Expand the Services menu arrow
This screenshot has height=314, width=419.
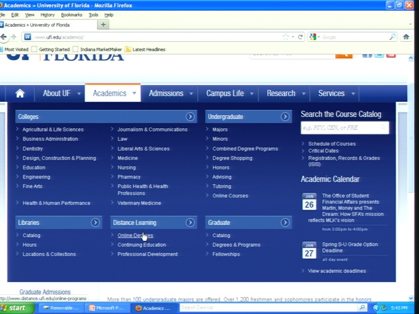(x=353, y=94)
